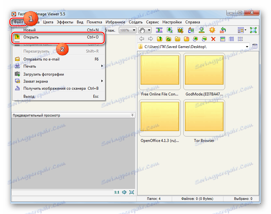Screen dimensions: 271x214
Task: Click the rotate 90 degrees icon
Action: click(223, 30)
